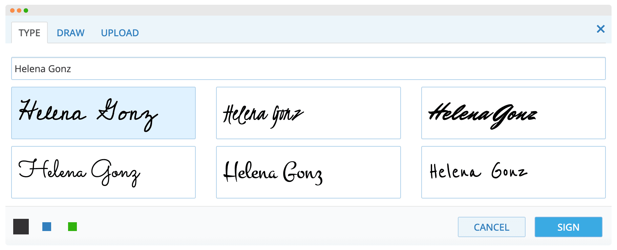The width and height of the screenshot is (617, 250).
Task: Click the middle orange window dot
Action: coord(19,11)
